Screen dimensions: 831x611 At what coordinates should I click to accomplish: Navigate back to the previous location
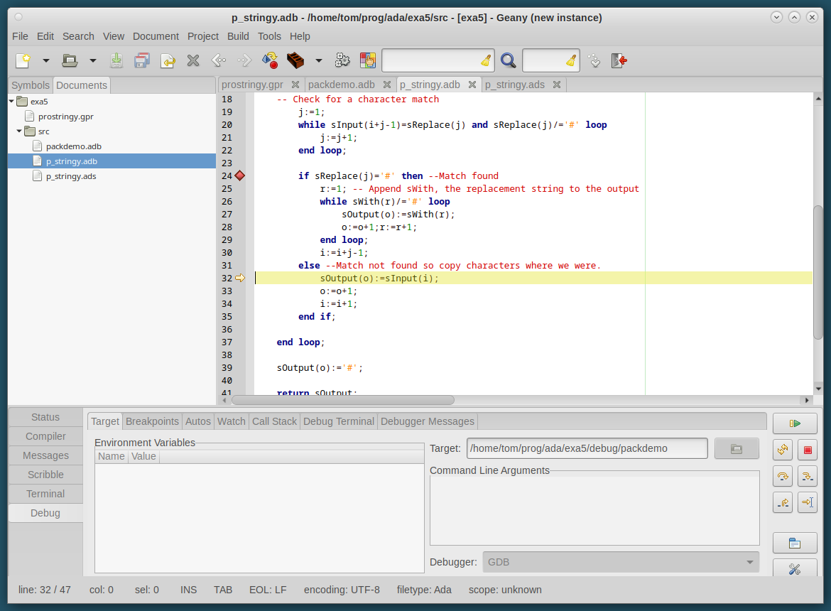point(218,60)
